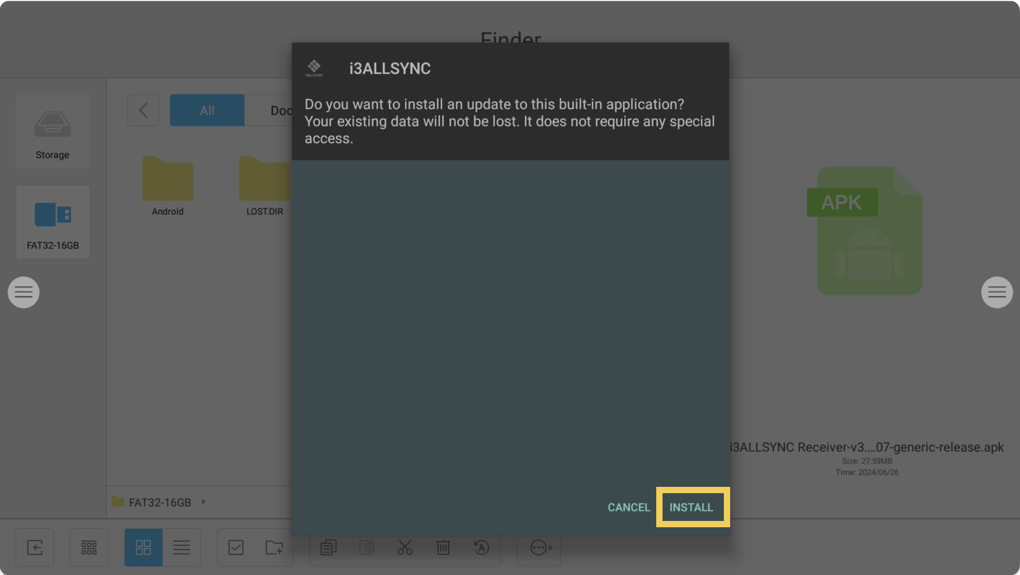Screen dimensions: 1020x575
Task: Switch to small grid view
Action: (x=89, y=548)
